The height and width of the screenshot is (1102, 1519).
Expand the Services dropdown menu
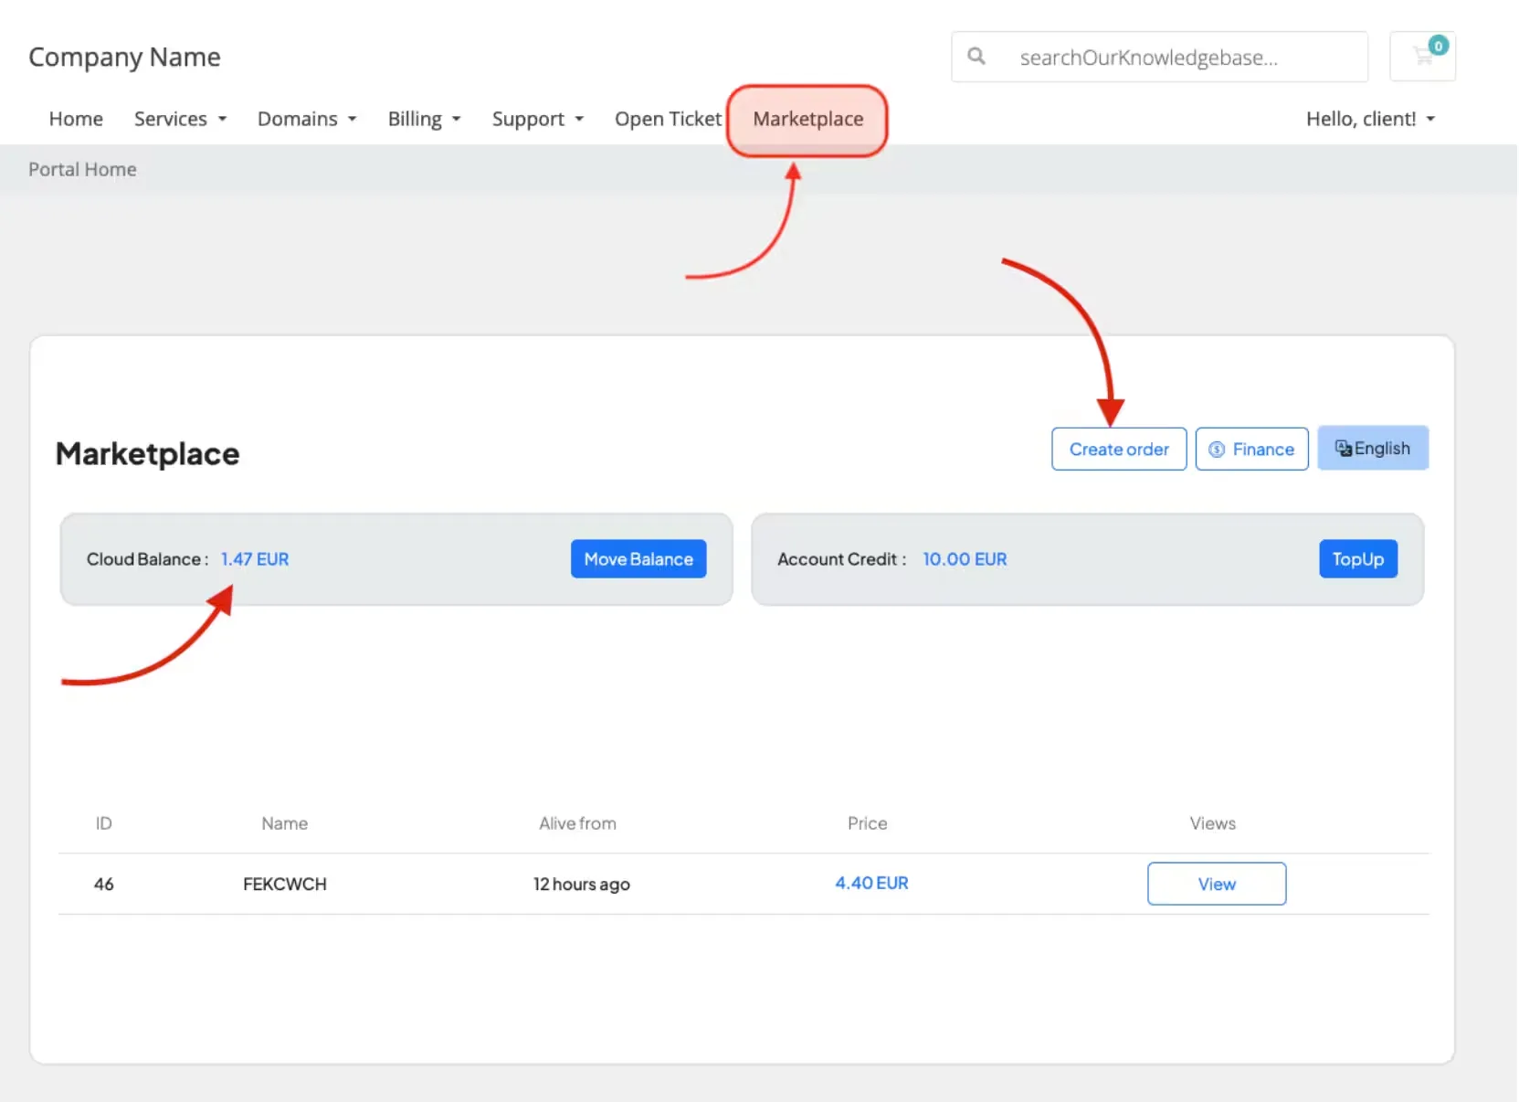pos(180,119)
